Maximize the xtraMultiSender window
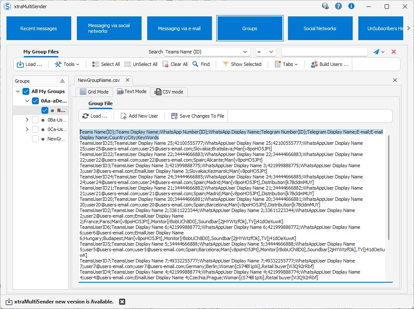The image size is (414, 309). tap(387, 6)
